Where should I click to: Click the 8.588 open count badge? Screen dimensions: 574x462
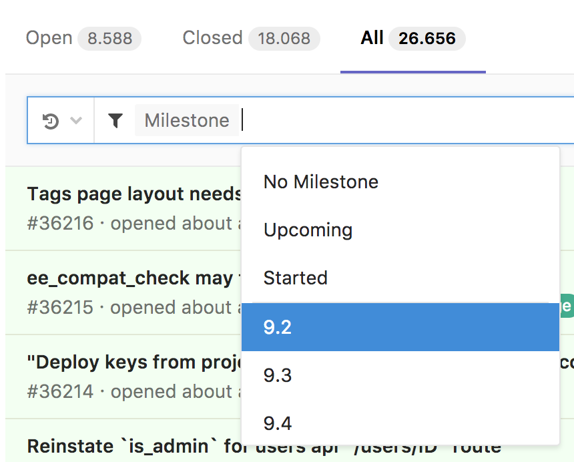click(109, 39)
